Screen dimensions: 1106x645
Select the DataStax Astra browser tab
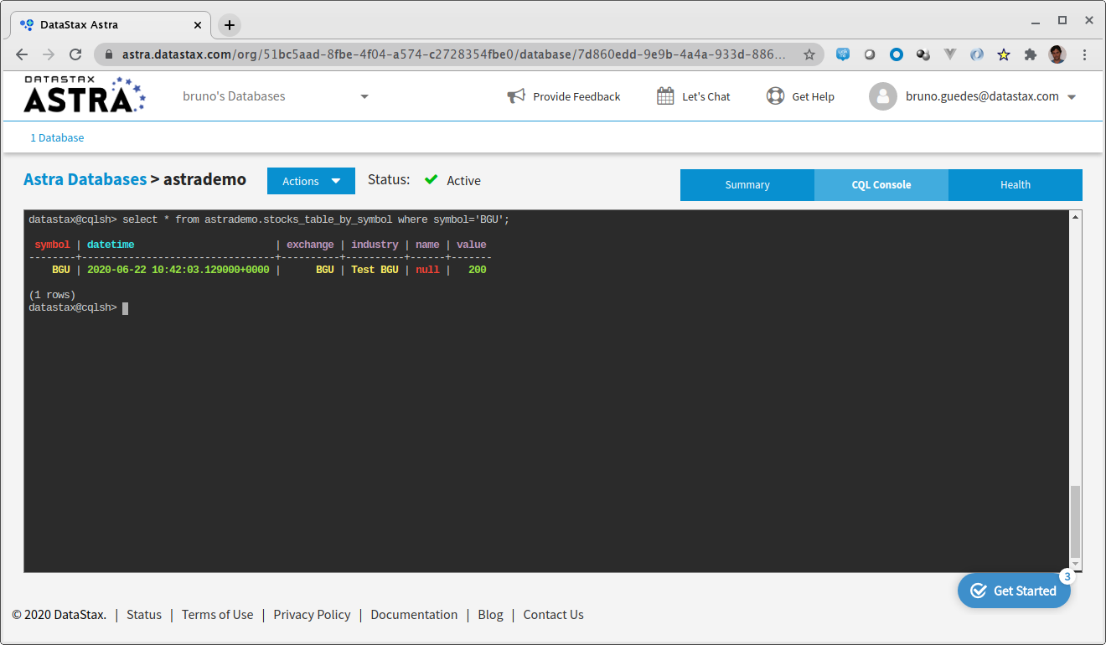click(111, 25)
